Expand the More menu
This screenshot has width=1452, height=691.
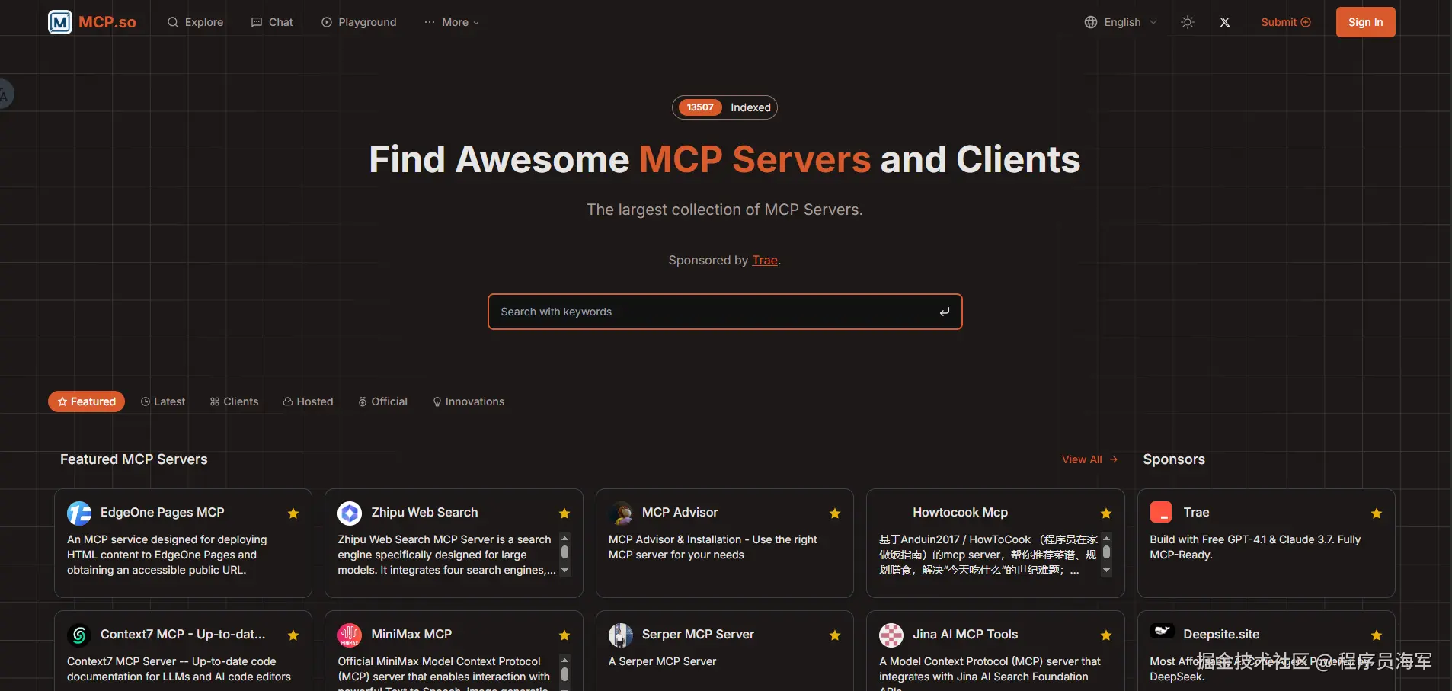(x=452, y=22)
